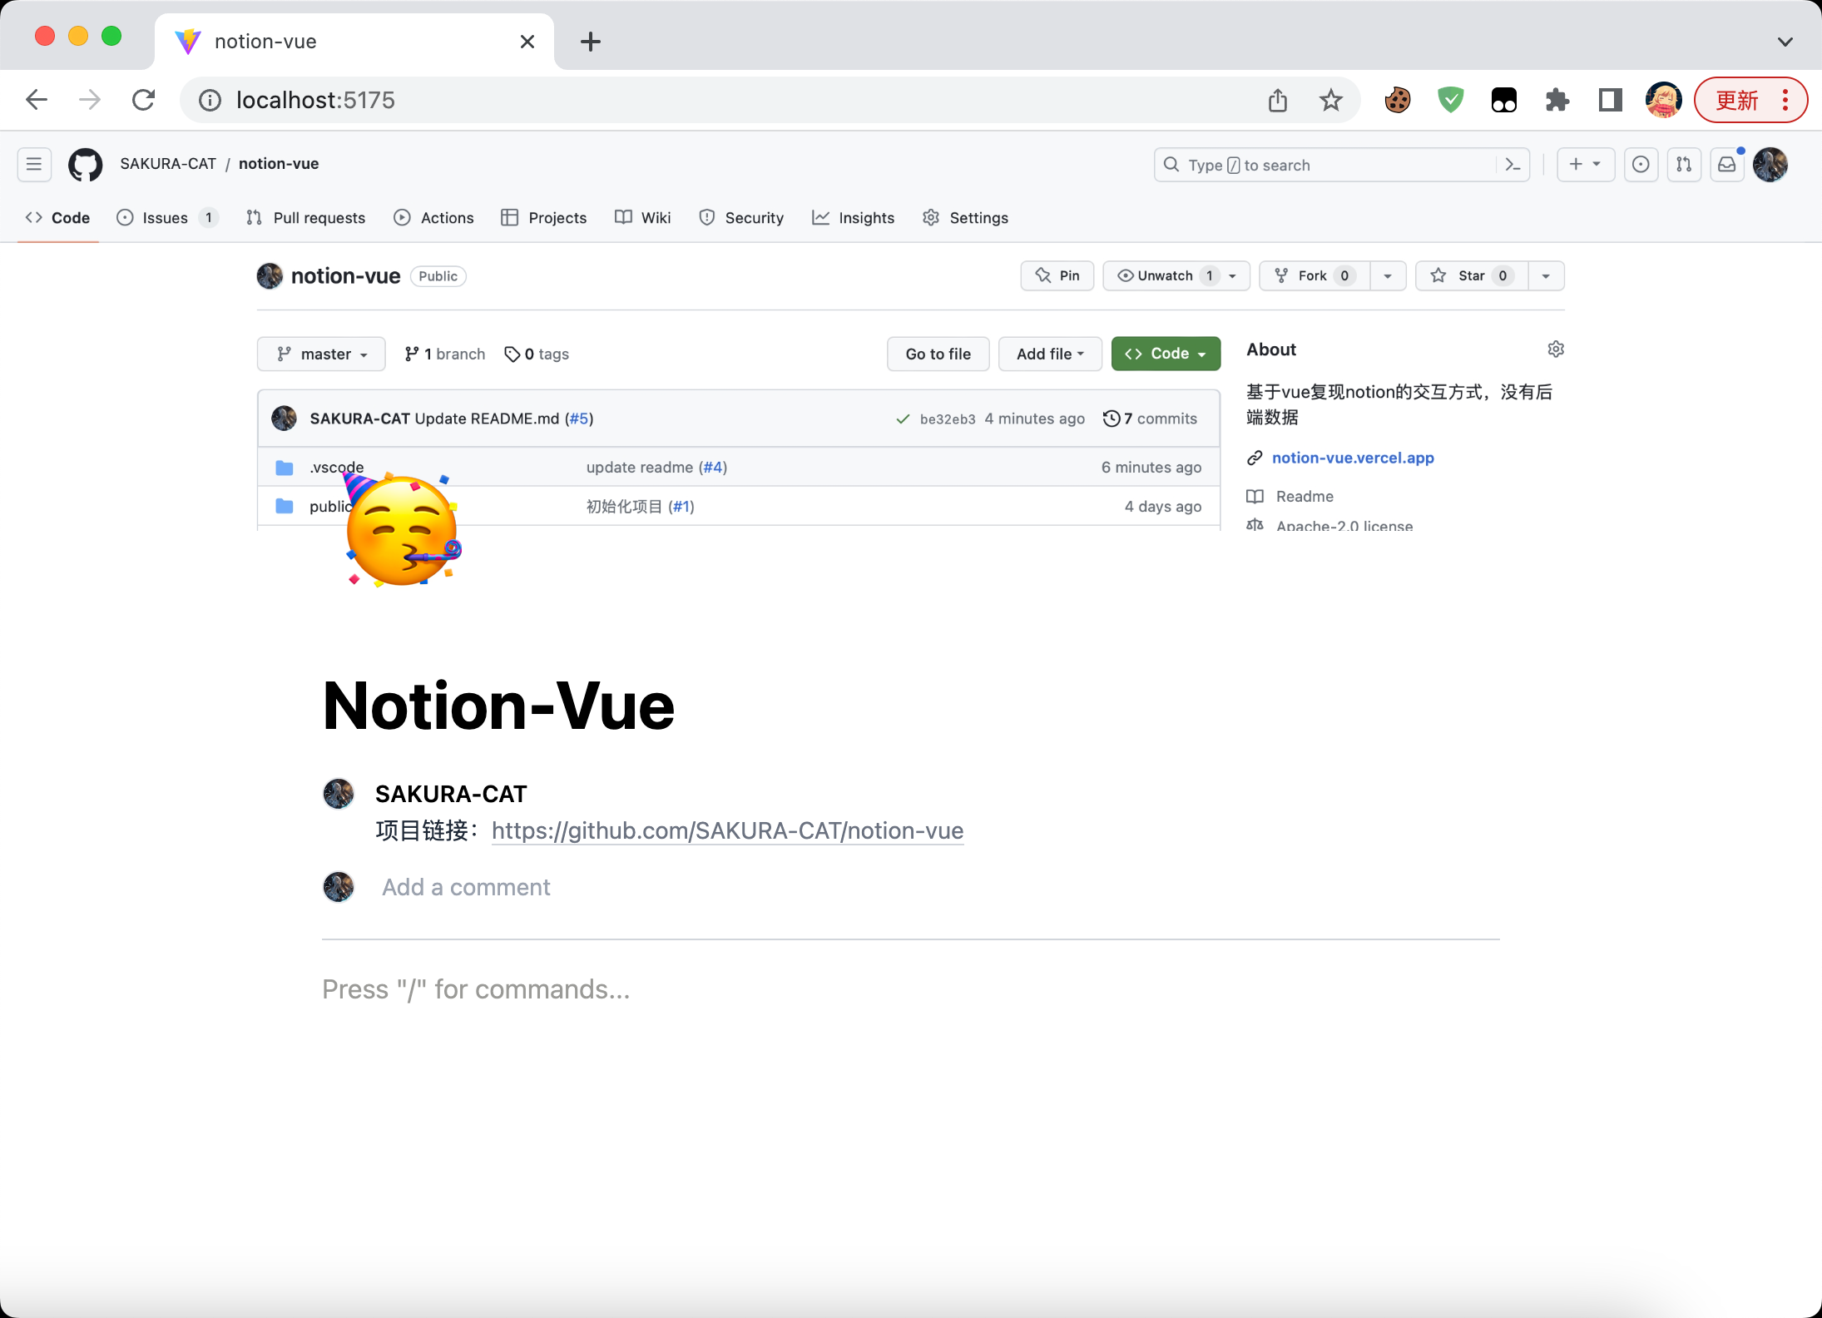Open the master branch dropdown
Viewport: 1822px width, 1318px height.
(321, 354)
